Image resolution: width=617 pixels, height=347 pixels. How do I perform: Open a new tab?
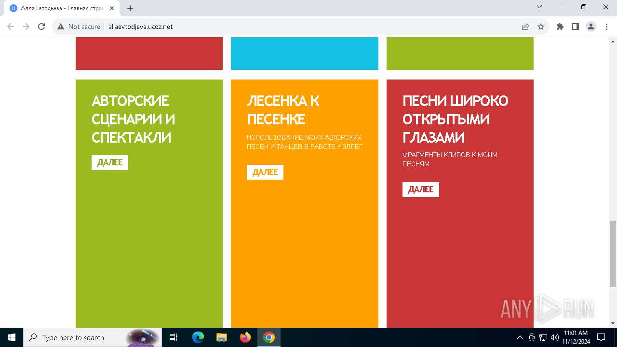(x=130, y=8)
